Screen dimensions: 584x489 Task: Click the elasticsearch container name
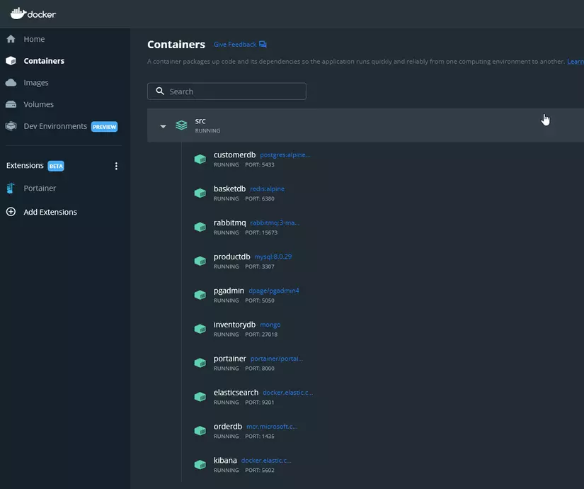click(x=236, y=393)
